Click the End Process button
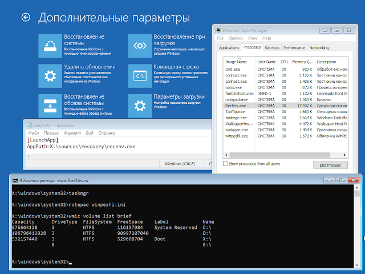The width and height of the screenshot is (365, 274). pyautogui.click(x=330, y=165)
